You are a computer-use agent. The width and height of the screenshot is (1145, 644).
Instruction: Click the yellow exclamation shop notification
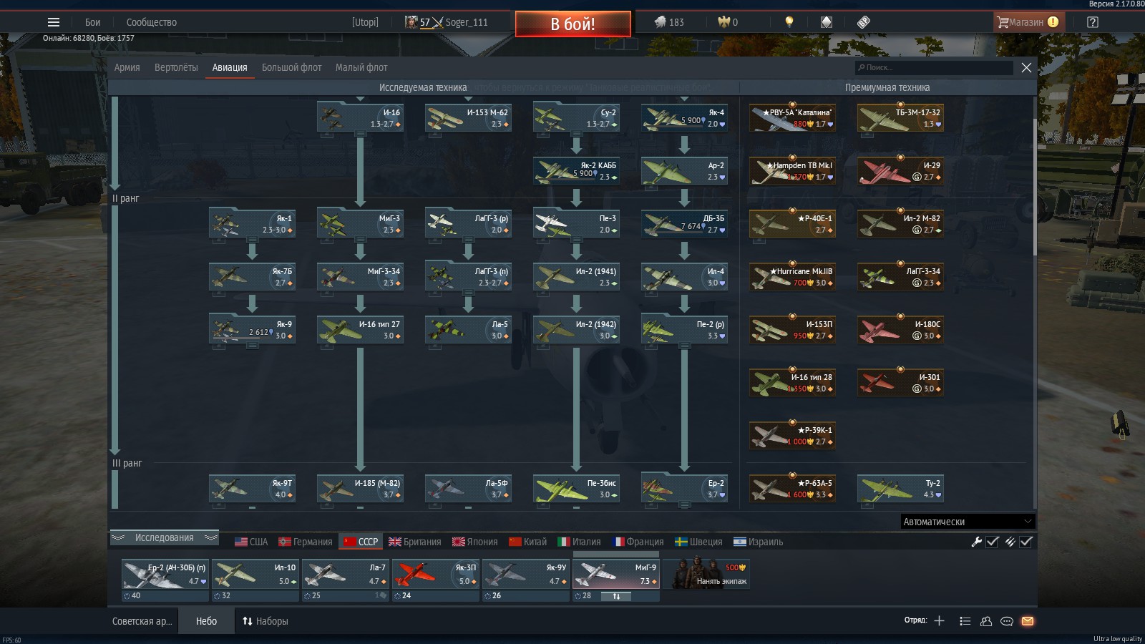(x=1053, y=22)
